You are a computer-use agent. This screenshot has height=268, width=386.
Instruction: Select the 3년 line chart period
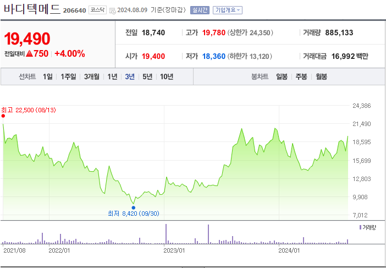click(x=130, y=77)
